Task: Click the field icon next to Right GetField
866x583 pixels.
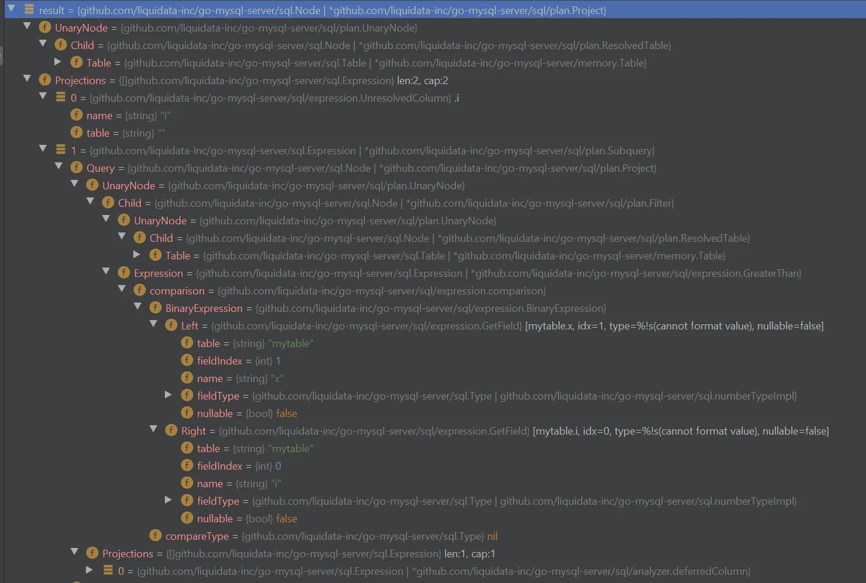Action: click(171, 431)
